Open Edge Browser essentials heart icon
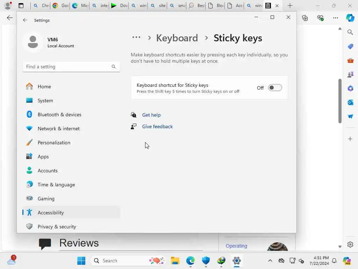This screenshot has width=358, height=269. (x=320, y=18)
